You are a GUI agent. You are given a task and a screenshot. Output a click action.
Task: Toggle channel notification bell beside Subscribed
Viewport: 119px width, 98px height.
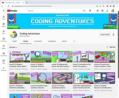click(x=113, y=35)
